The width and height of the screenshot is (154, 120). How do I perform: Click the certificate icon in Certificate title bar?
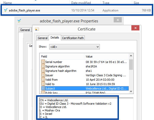pyautogui.click(x=37, y=29)
